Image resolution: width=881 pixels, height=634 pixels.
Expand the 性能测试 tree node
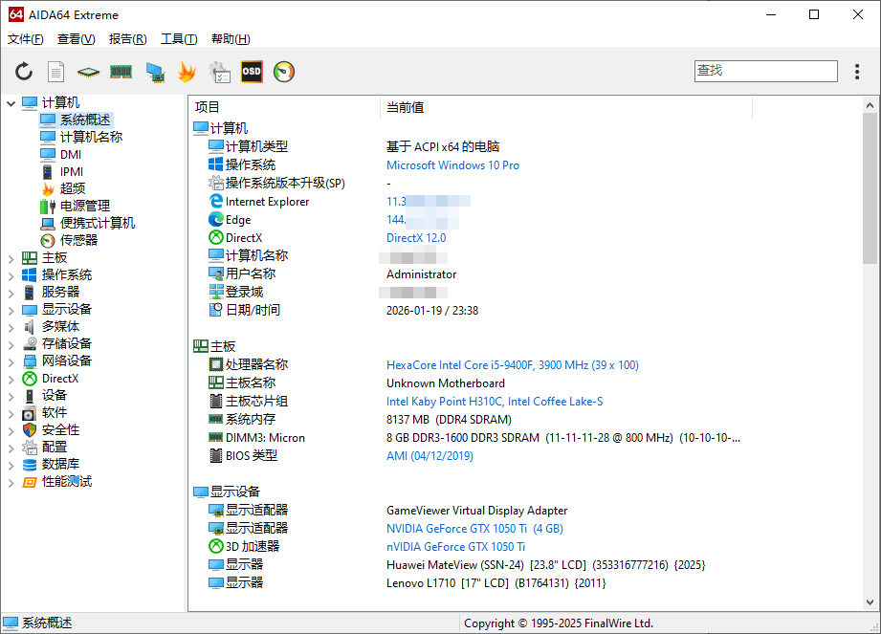pos(11,482)
